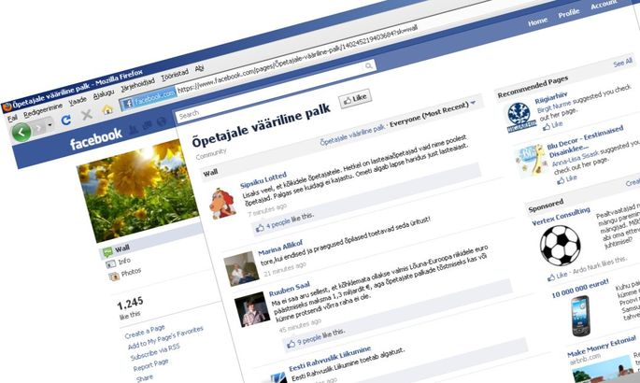Open the Account menu in Facebook header
Viewport: 640px width, 383px height.
[604, 4]
